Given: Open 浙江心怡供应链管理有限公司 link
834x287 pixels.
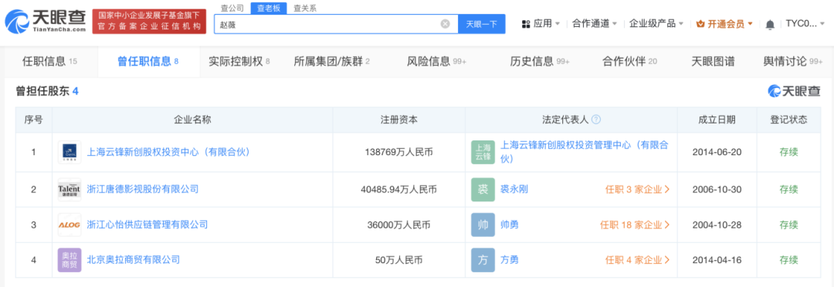Looking at the screenshot, I should click(x=147, y=225).
